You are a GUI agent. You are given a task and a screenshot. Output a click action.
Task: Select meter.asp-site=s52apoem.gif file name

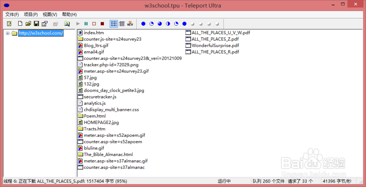click(115, 135)
